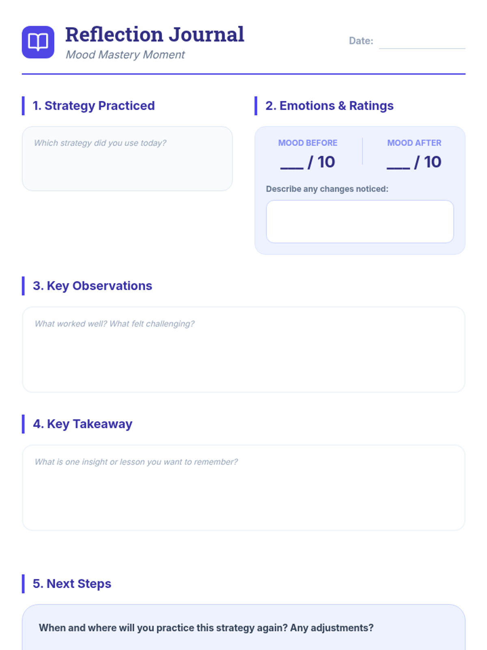The width and height of the screenshot is (487, 650).
Task: Click the 'Date:' label
Action: pyautogui.click(x=361, y=41)
